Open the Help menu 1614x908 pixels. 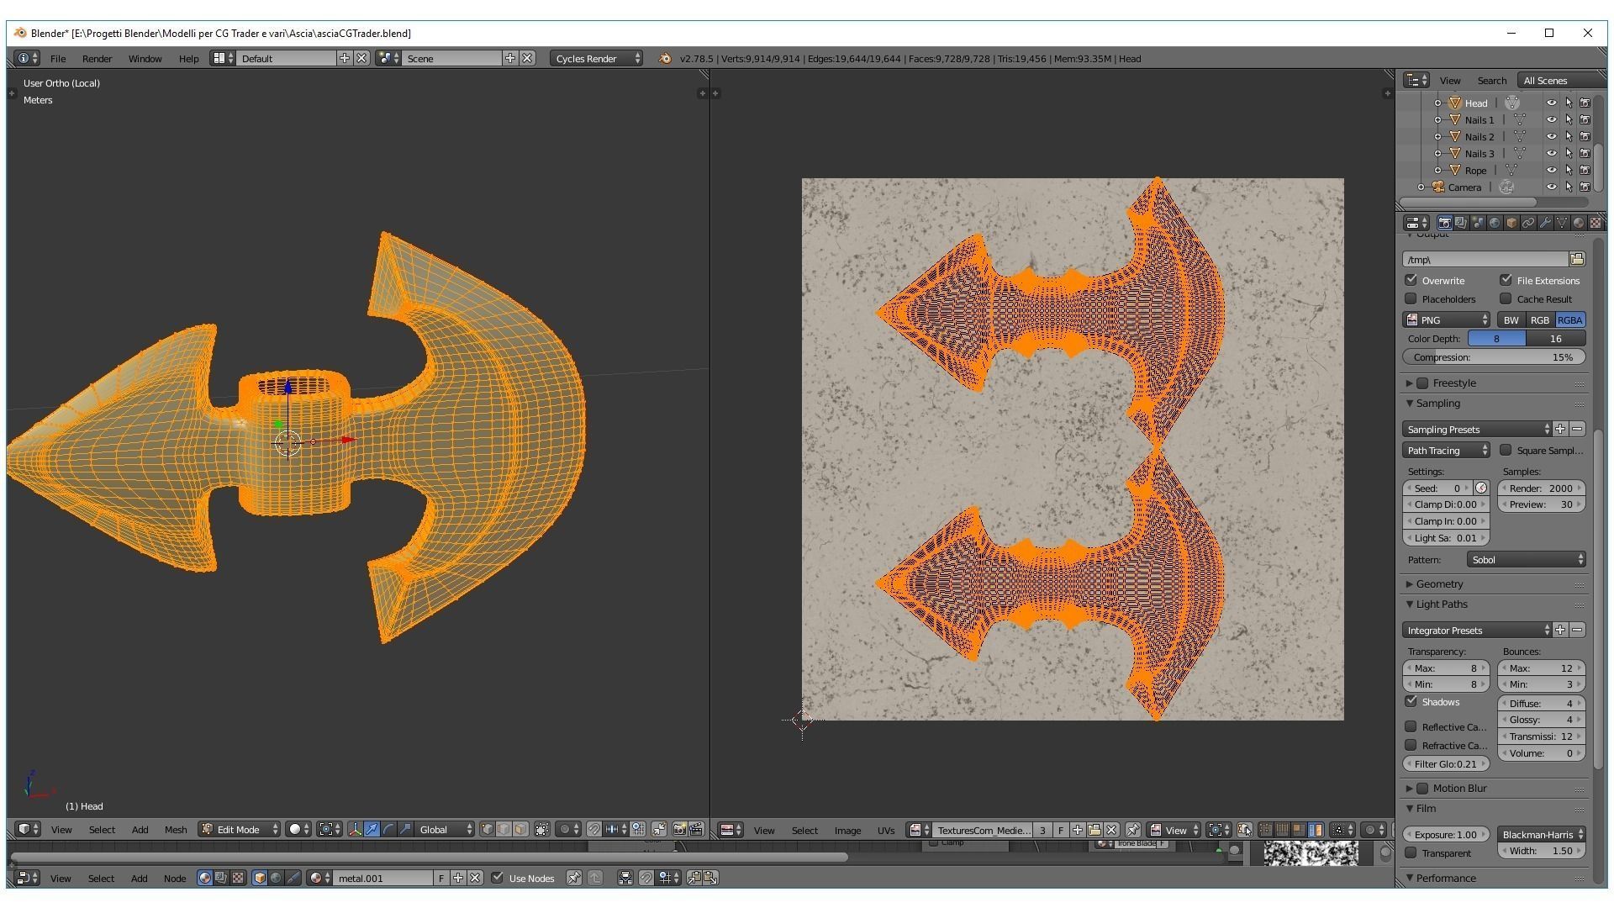(x=188, y=58)
